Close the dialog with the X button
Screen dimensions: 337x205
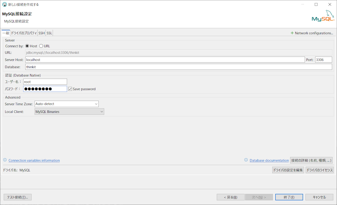coord(330,4)
